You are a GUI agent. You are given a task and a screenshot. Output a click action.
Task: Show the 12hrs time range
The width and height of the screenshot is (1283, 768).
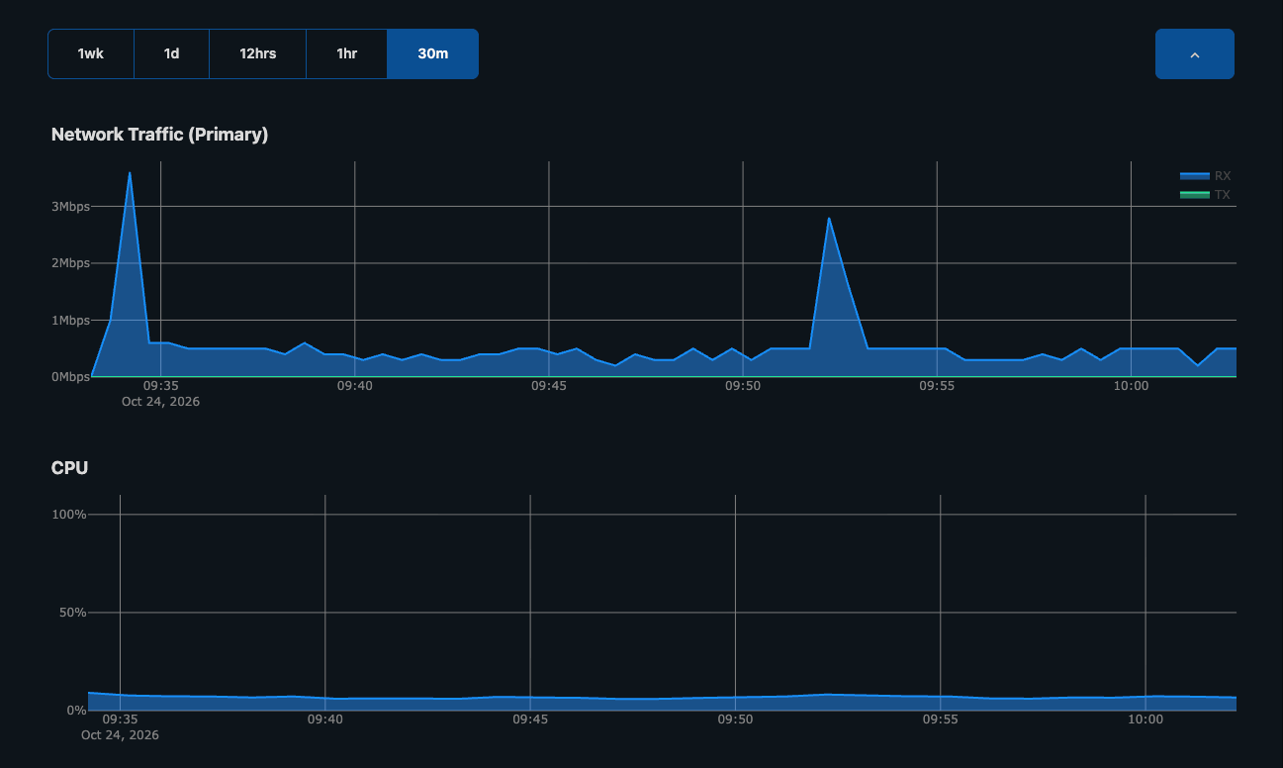point(257,53)
